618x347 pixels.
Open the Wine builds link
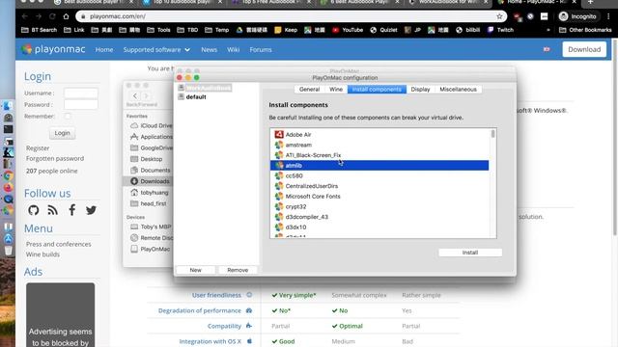(42, 254)
